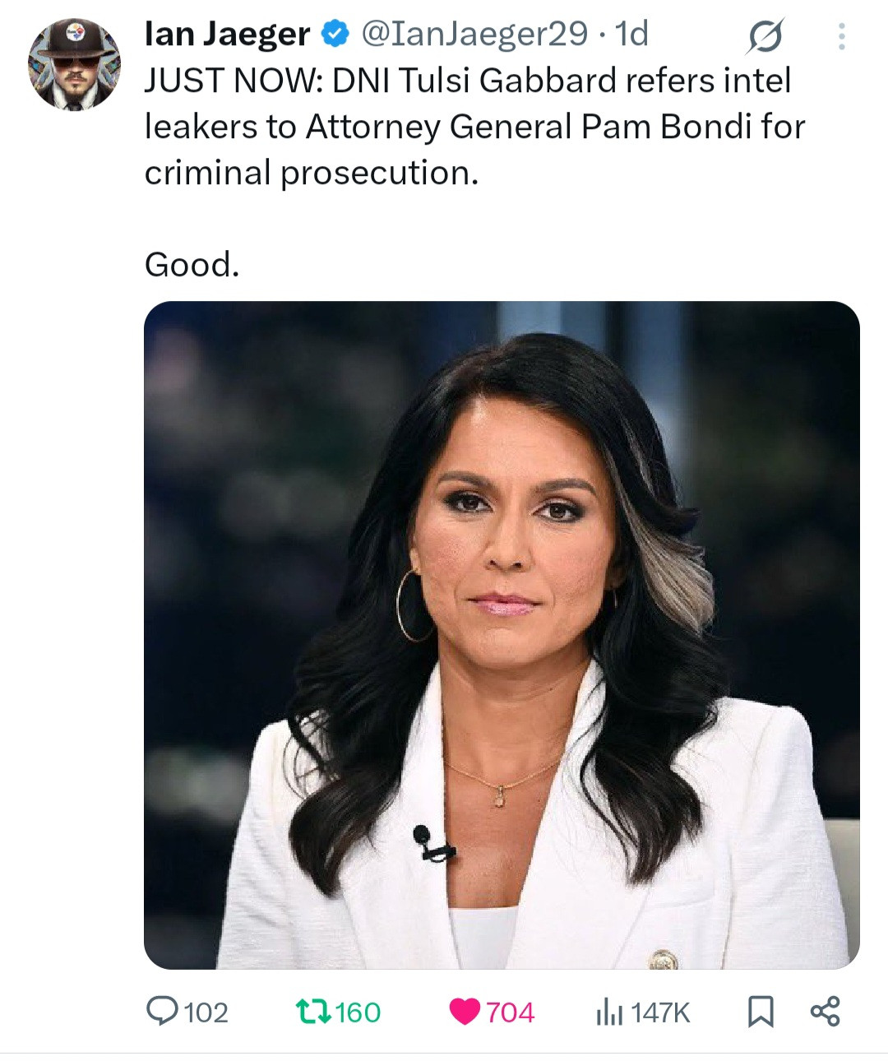Open Ian Jaeger's profile avatar

[74, 65]
